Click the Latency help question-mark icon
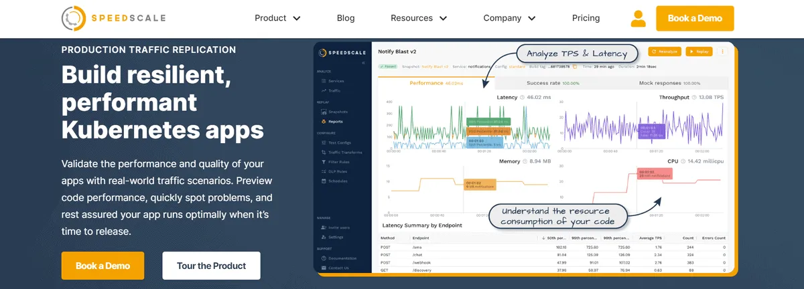804x289 pixels. [x=522, y=98]
